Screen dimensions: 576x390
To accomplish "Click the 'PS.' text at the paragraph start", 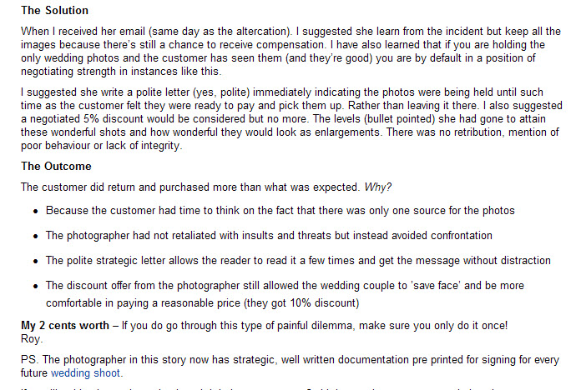I will click(x=30, y=360).
